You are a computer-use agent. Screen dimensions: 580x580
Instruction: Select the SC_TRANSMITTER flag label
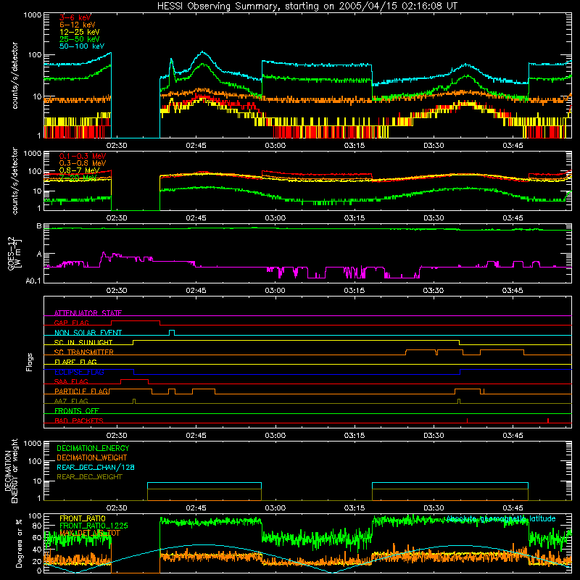point(84,352)
